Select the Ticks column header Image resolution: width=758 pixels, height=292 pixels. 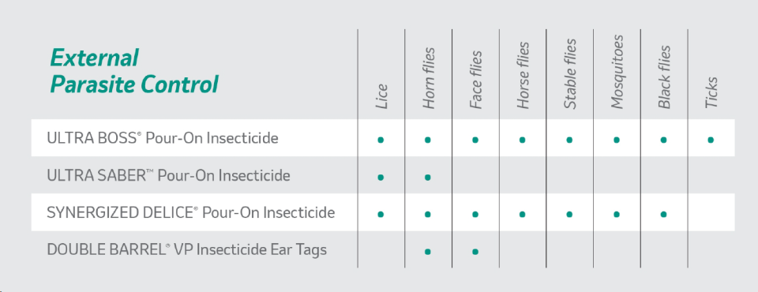(711, 92)
